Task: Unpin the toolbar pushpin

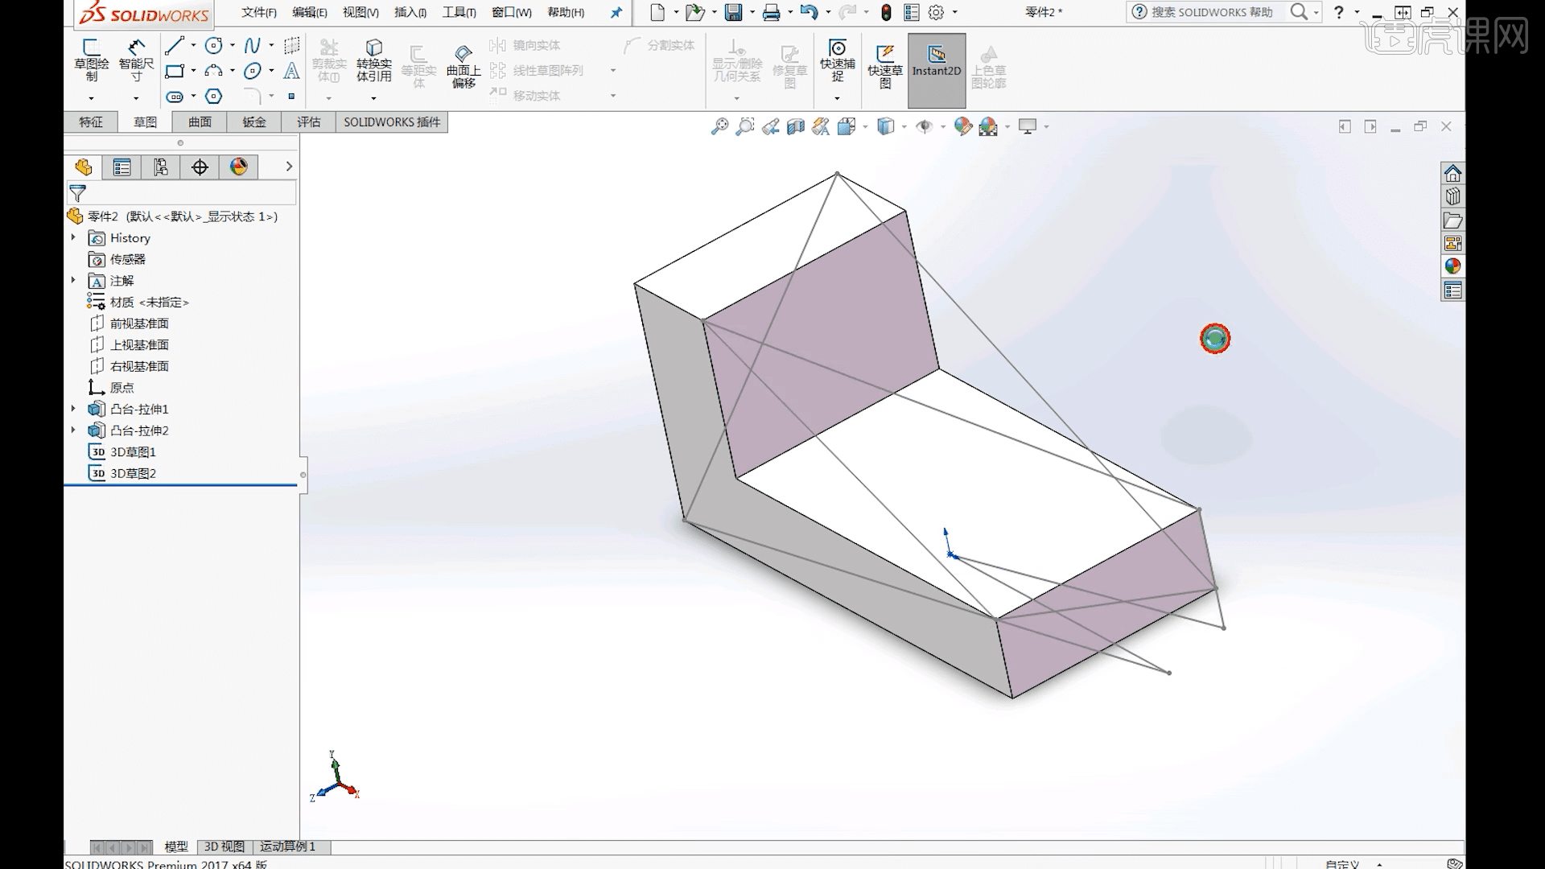Action: 616,12
